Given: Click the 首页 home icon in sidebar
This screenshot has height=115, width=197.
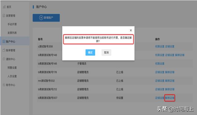Looking at the screenshot, I should tap(4, 7).
